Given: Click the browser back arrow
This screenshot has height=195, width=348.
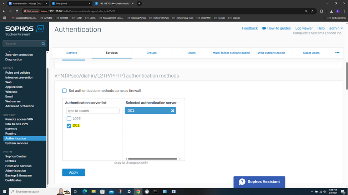Looking at the screenshot, I should [x=4, y=11].
